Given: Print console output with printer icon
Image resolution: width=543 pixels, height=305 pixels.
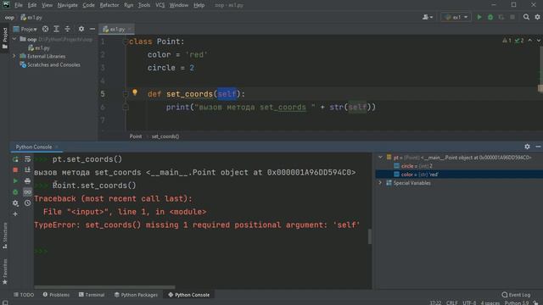Looking at the screenshot, I should 27,180.
